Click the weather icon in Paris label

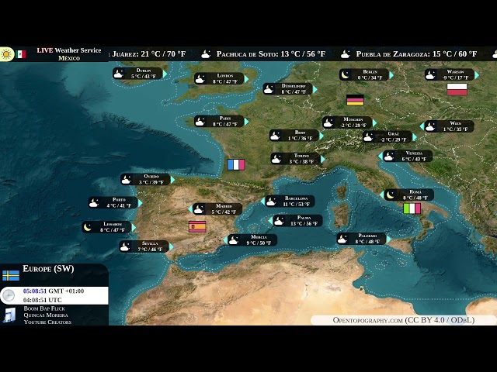pos(200,122)
